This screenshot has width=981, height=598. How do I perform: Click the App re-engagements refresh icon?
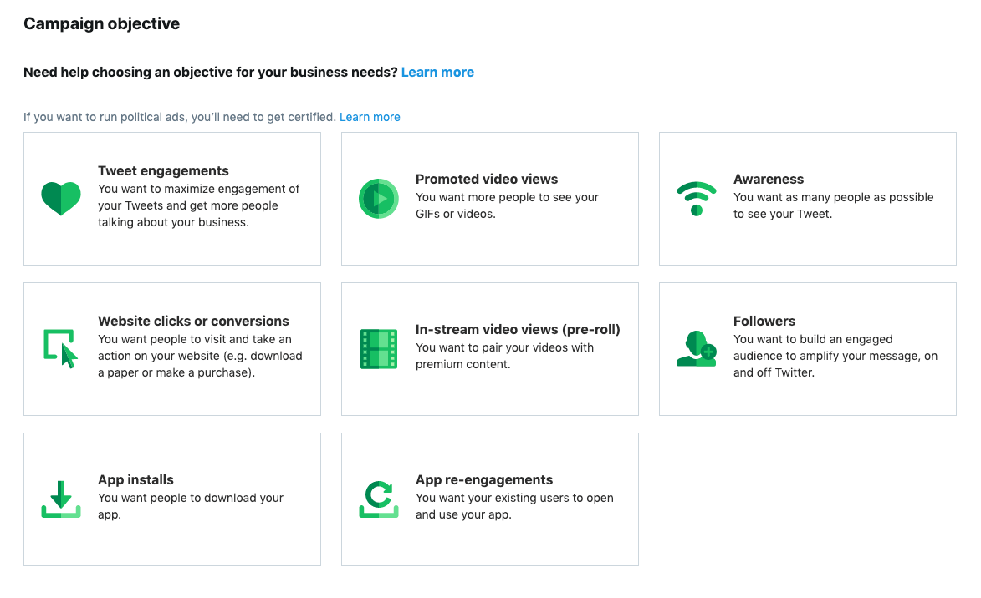(x=379, y=498)
